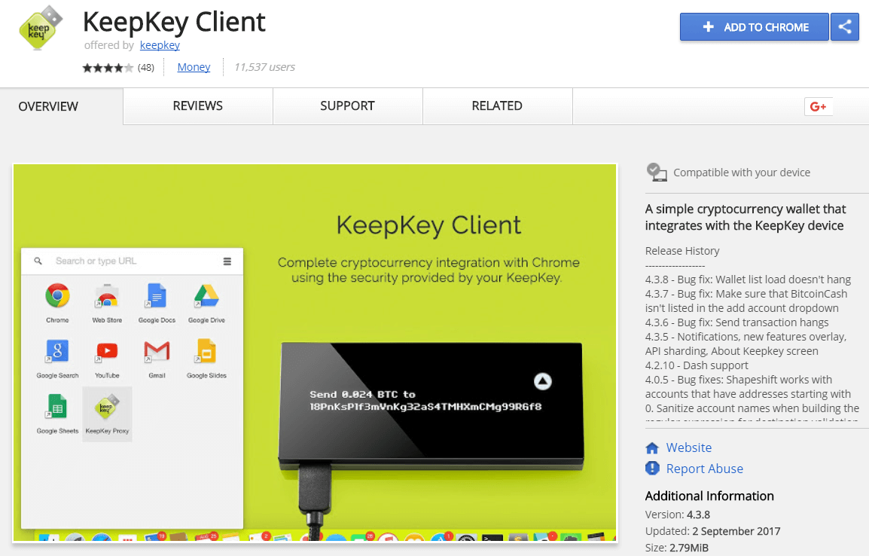Open the Website link
The width and height of the screenshot is (869, 556).
pyautogui.click(x=689, y=448)
